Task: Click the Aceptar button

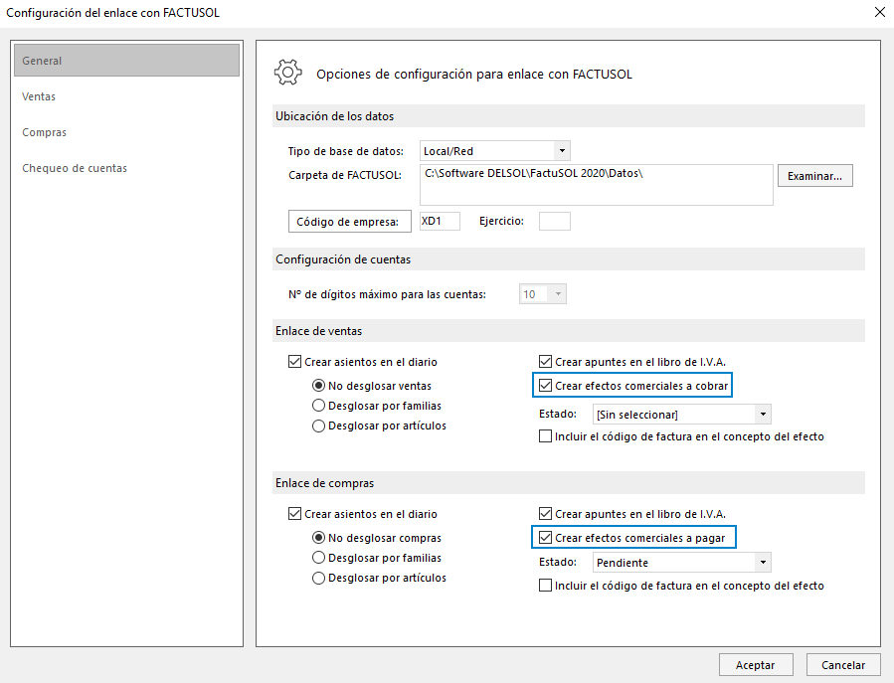Action: (x=756, y=665)
